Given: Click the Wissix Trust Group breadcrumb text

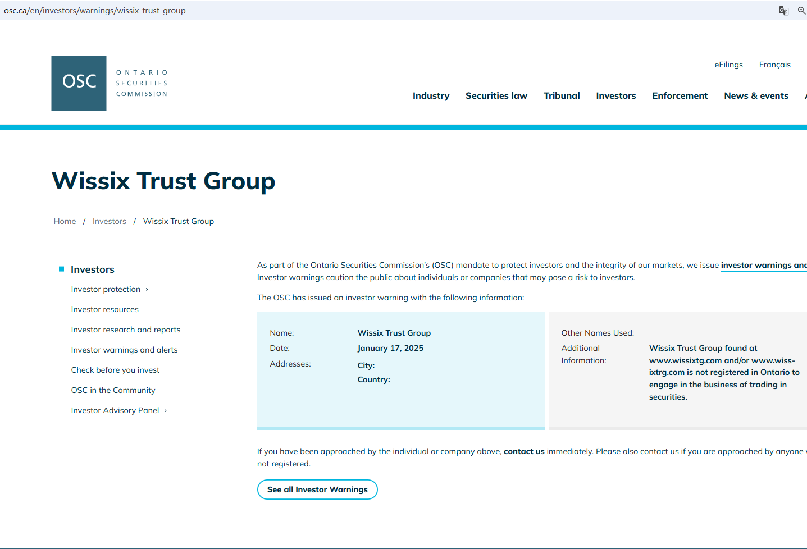Looking at the screenshot, I should click(179, 221).
